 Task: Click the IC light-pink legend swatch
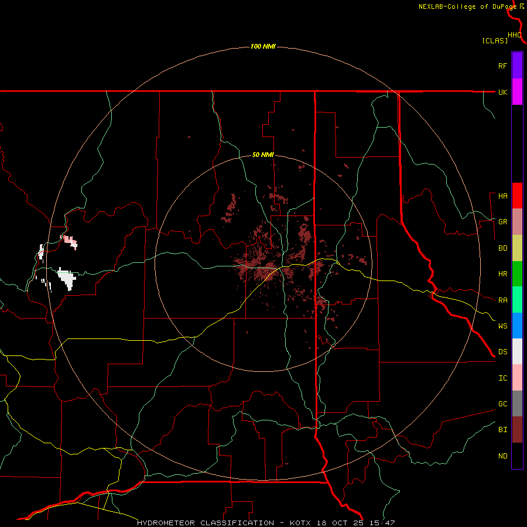click(517, 378)
